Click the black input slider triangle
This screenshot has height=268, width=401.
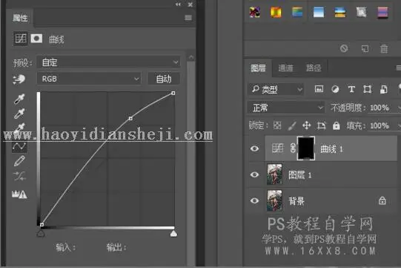(41, 233)
